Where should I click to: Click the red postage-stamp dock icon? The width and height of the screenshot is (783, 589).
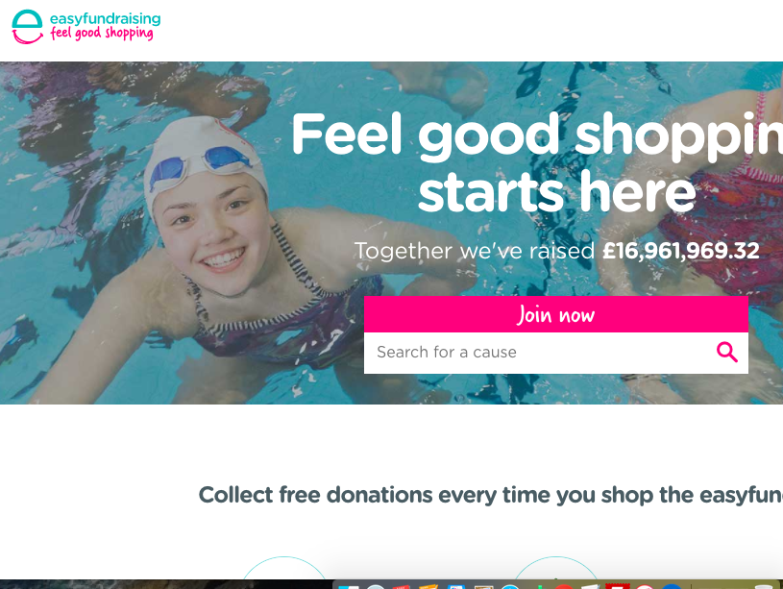click(617, 586)
